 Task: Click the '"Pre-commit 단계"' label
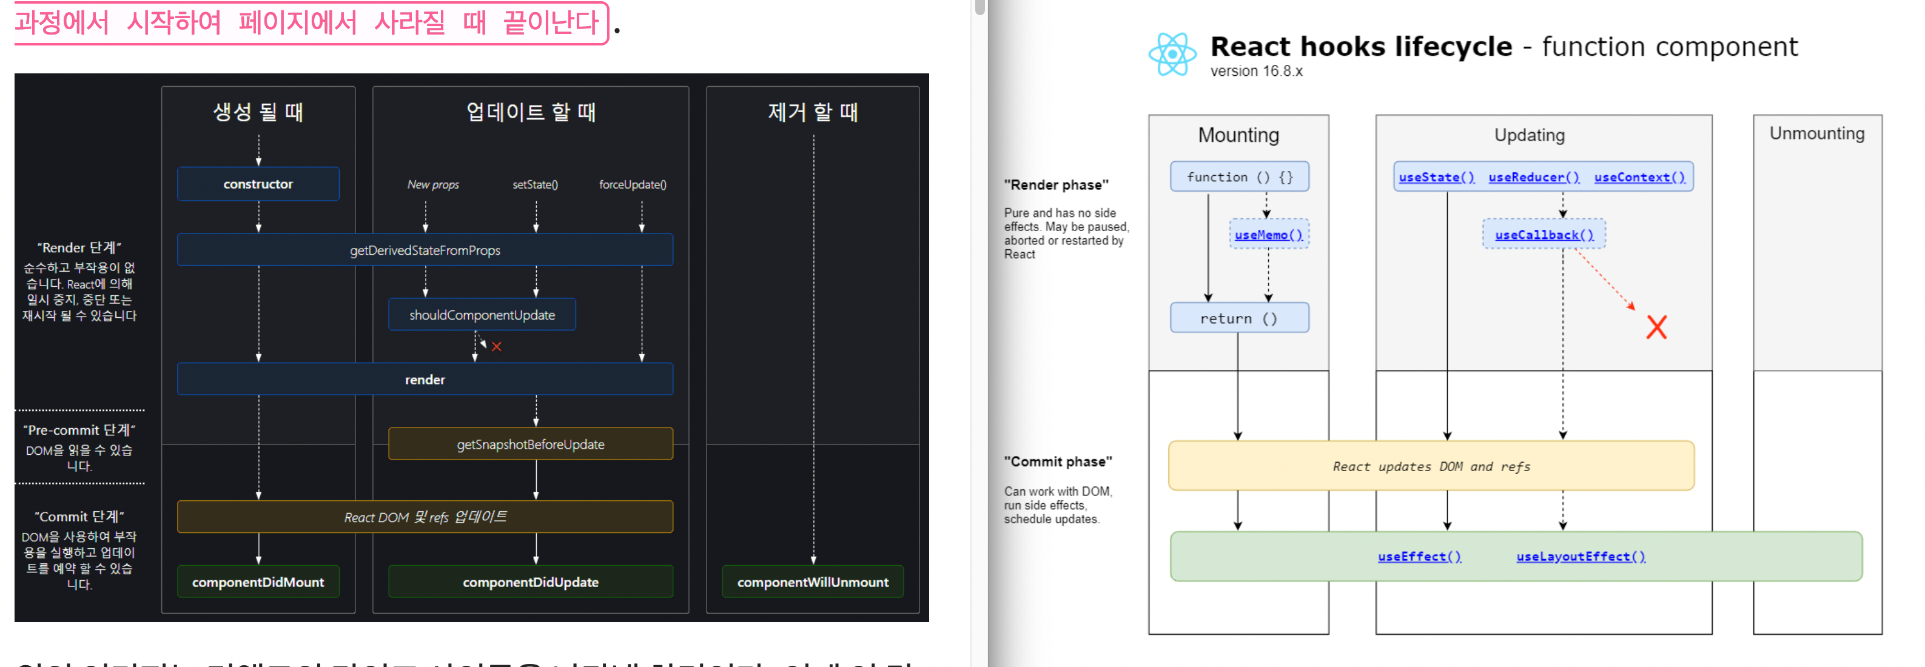(x=79, y=431)
